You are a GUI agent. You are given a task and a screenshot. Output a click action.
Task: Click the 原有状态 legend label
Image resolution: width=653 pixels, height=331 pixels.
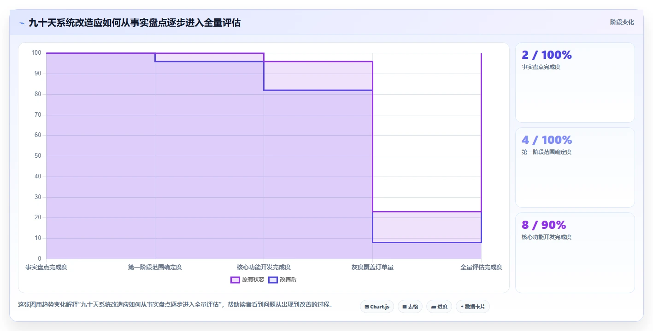click(x=253, y=280)
